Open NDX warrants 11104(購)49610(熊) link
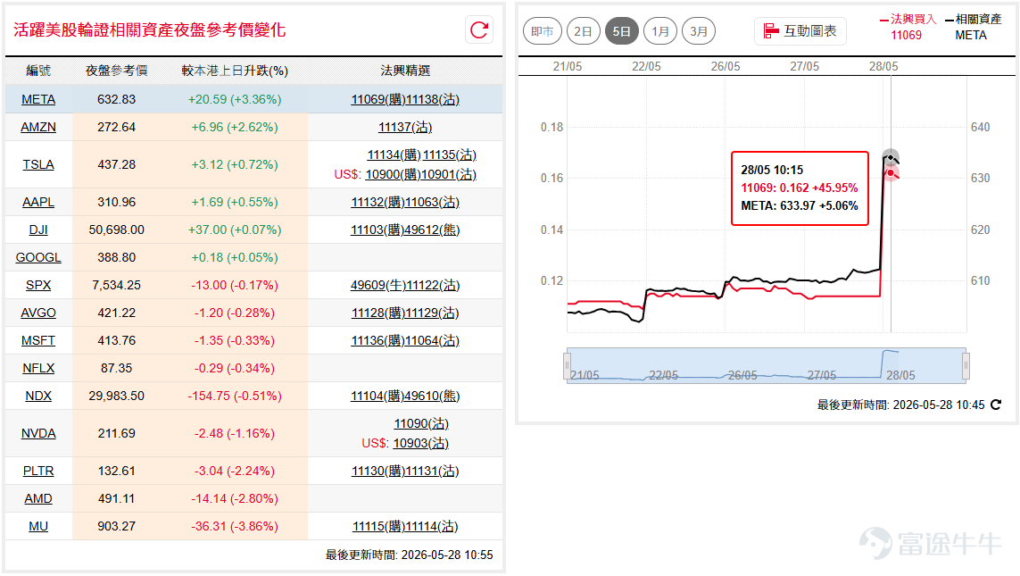Viewport: 1020px width, 576px height. (405, 396)
